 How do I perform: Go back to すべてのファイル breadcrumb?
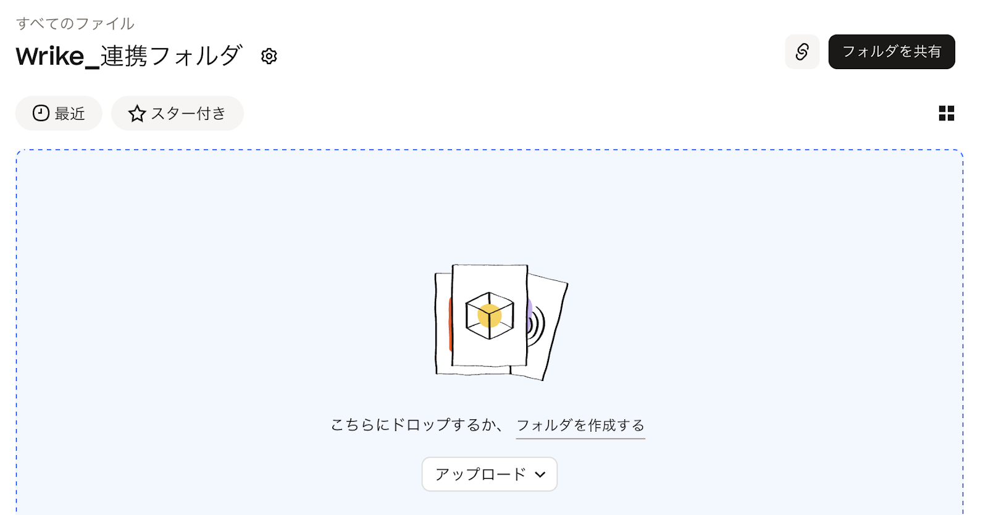[x=75, y=23]
